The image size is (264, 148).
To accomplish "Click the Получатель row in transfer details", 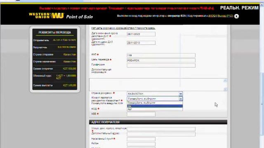I will (54, 47).
